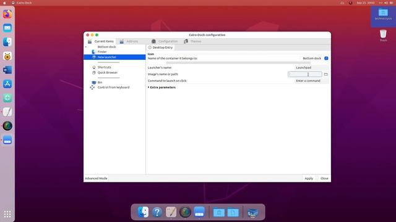
Task: Switch to the Configuration tab
Action: tap(165, 41)
